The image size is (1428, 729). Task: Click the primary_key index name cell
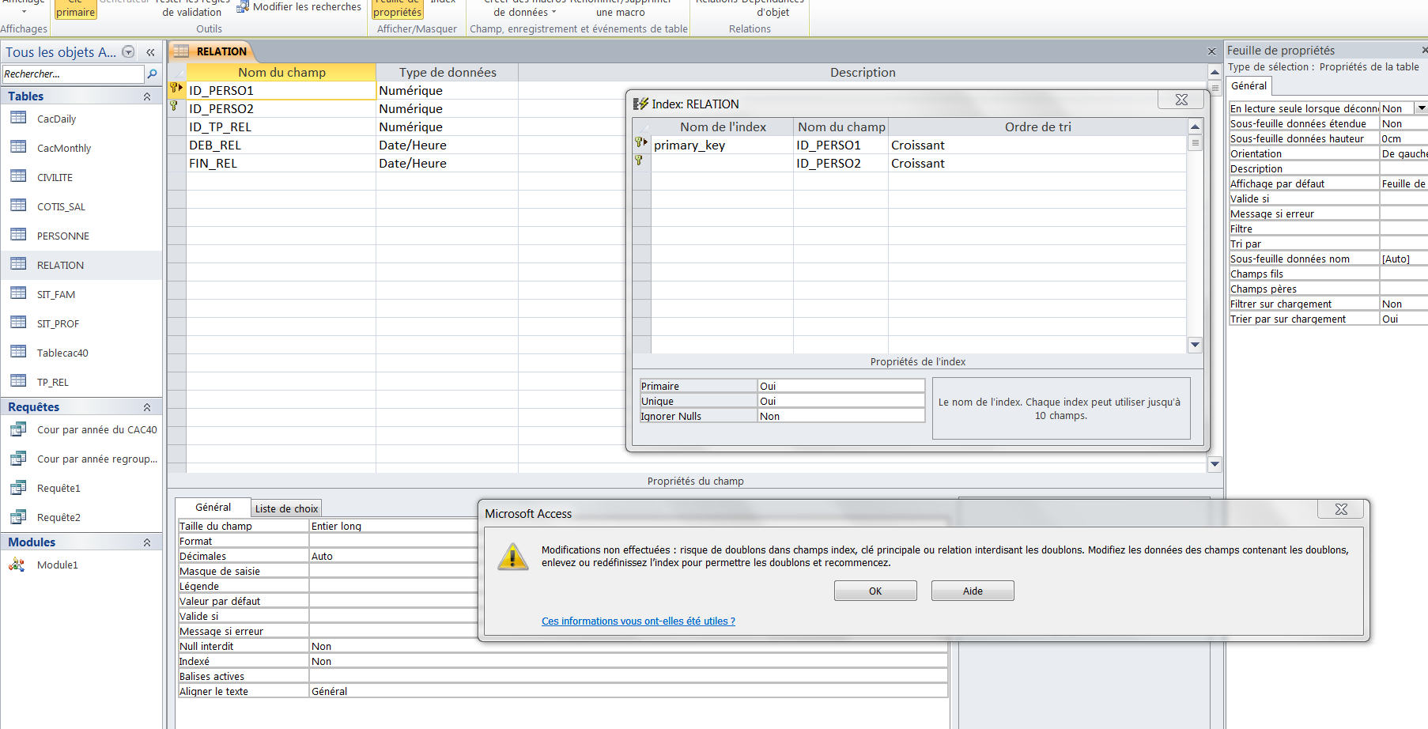[x=722, y=145]
